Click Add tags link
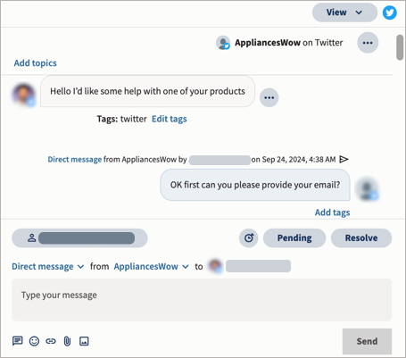 click(x=332, y=212)
